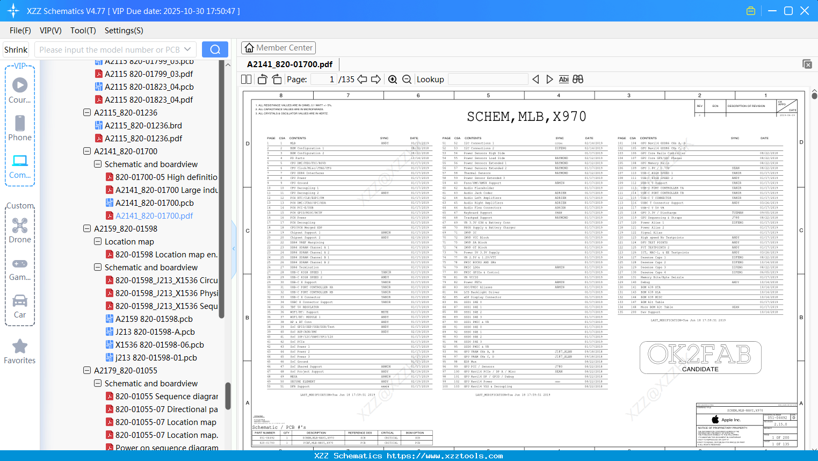Collapse the sidebar with the panel splitter arrow

pyautogui.click(x=234, y=249)
